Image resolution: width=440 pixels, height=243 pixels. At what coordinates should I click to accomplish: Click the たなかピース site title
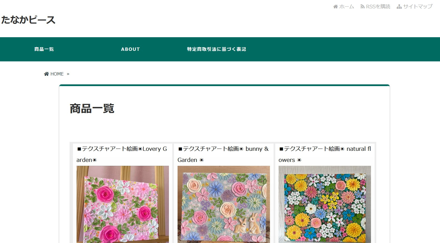point(28,20)
